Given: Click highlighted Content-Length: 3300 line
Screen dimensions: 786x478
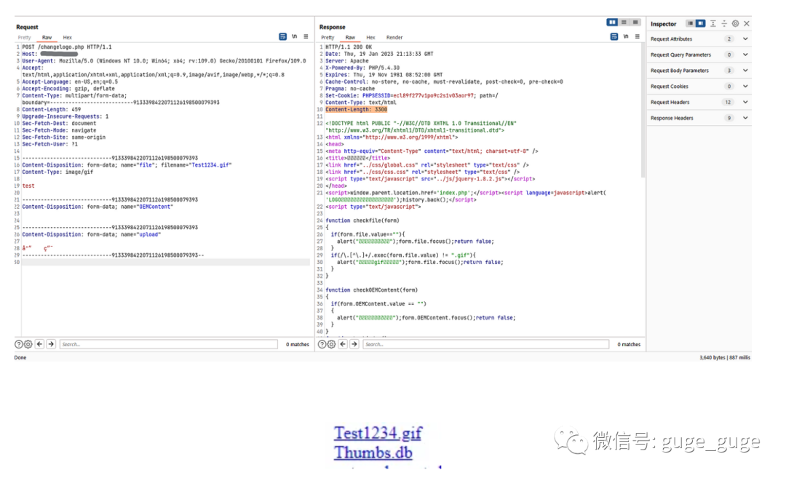Looking at the screenshot, I should pos(357,109).
